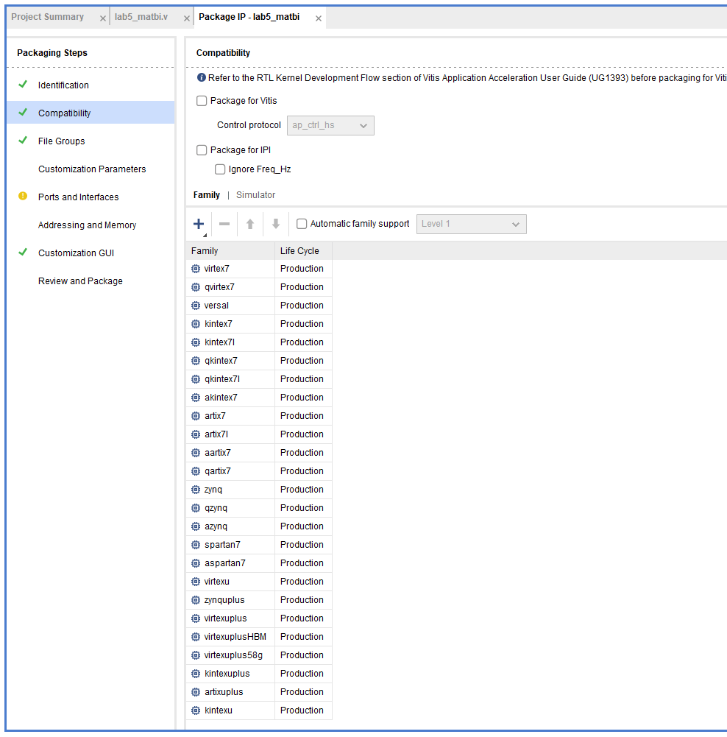Viewport: 727px width, 737px height.
Task: Select the Package IP - lab5_matbi tab
Action: pos(249,17)
